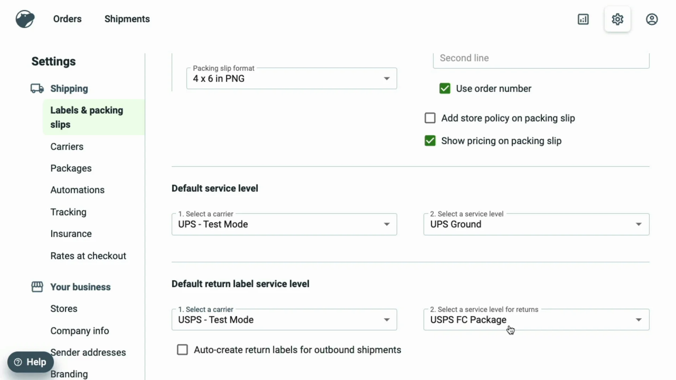Uncheck Use order number checkbox
676x380 pixels.
click(445, 88)
